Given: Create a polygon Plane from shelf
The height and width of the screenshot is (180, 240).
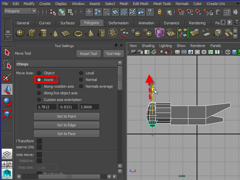Looking at the screenshot, I should pyautogui.click(x=66, y=33).
